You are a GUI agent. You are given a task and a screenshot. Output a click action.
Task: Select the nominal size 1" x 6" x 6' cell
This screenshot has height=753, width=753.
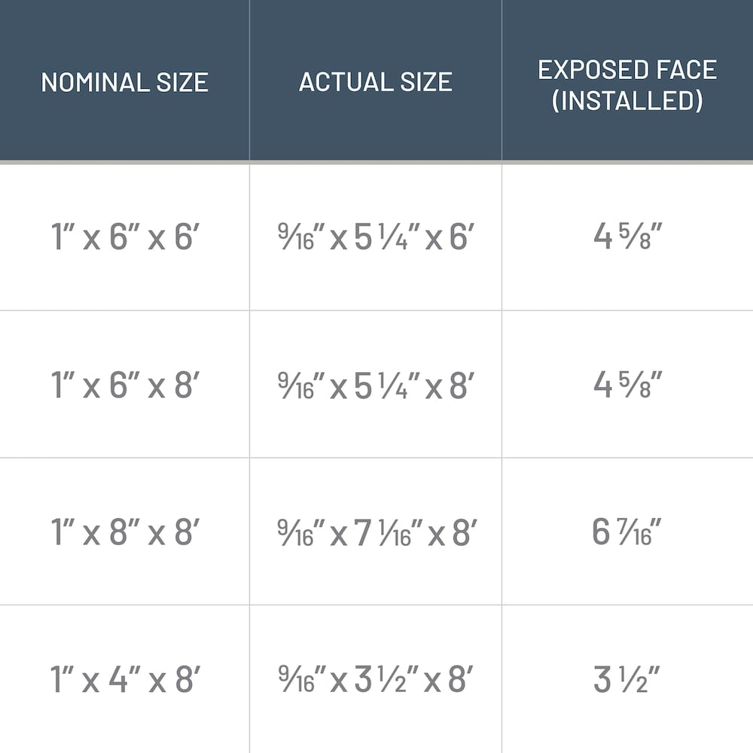pos(124,238)
